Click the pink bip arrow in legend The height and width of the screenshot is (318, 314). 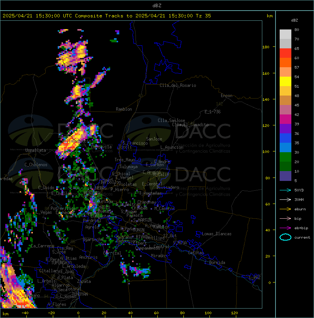tap(285, 218)
